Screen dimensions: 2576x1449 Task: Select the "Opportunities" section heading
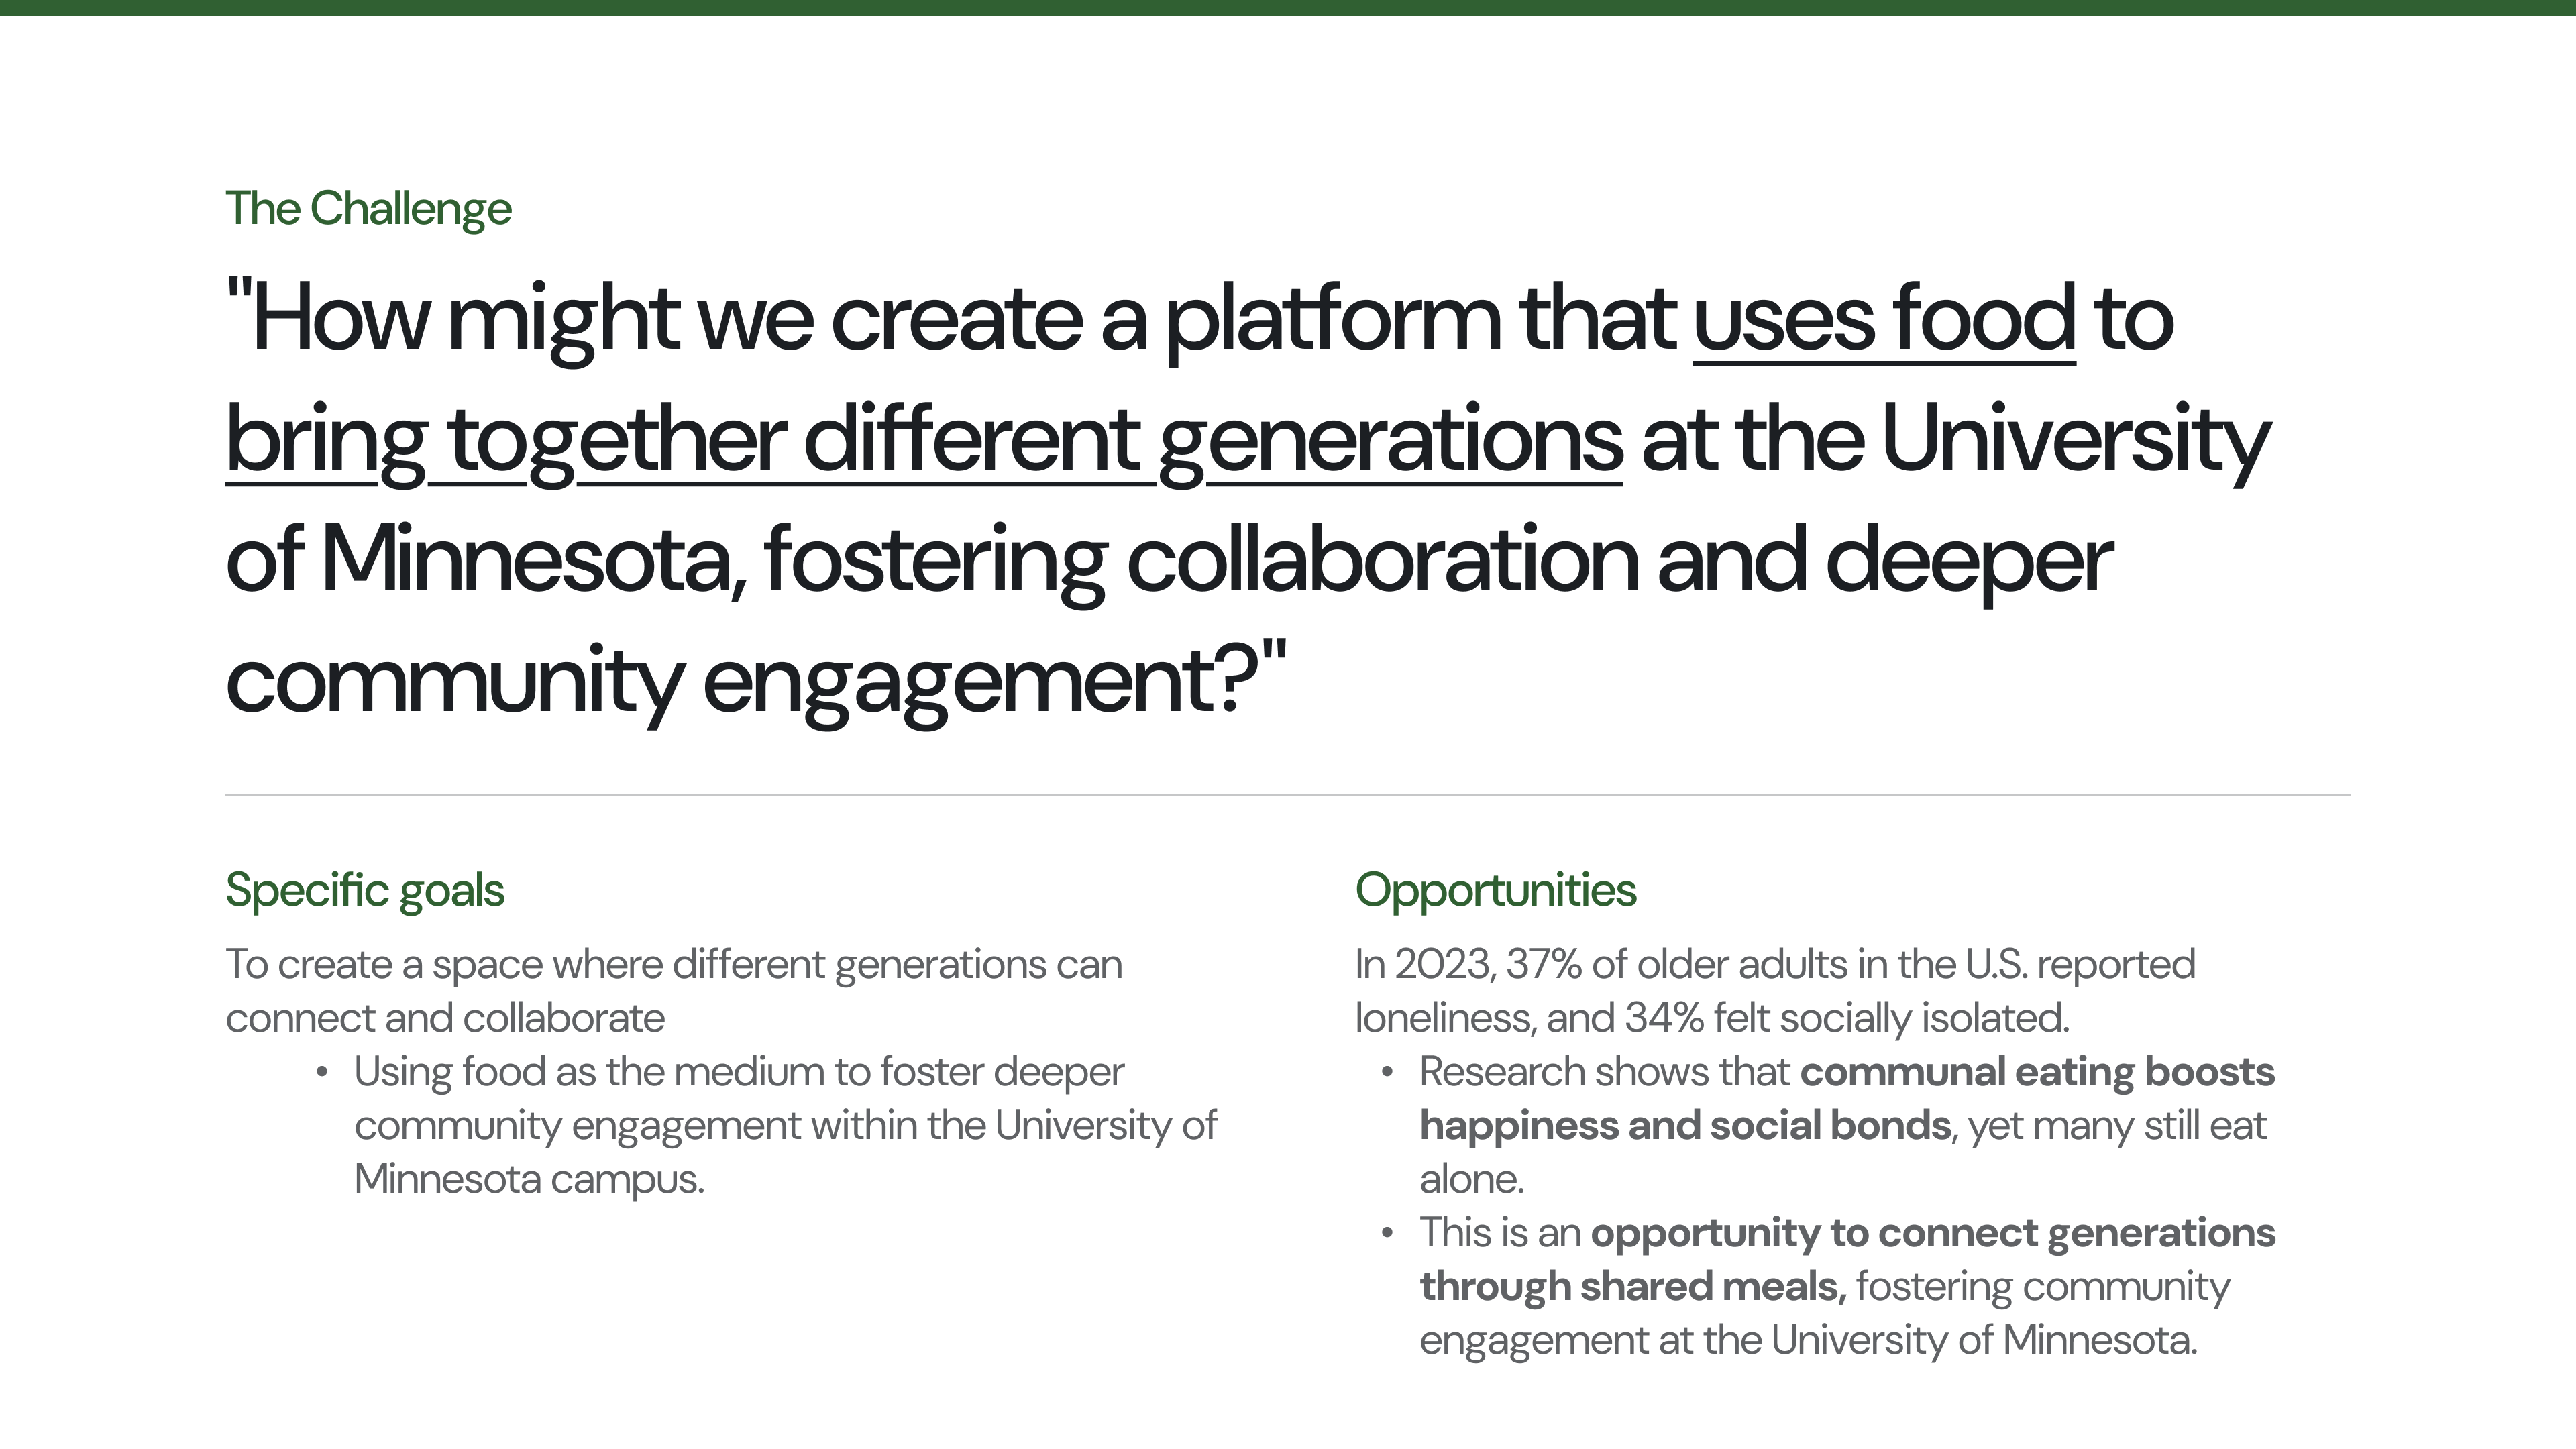(x=1495, y=890)
